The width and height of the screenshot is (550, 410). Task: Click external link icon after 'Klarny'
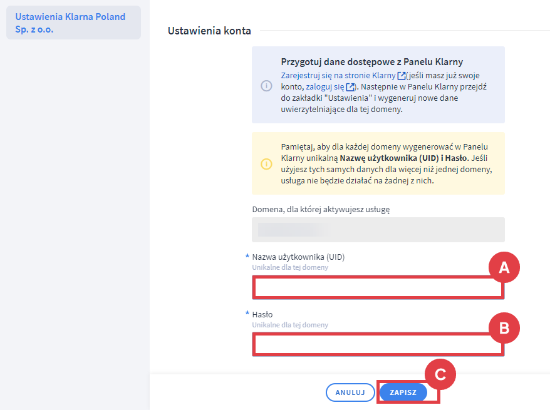point(402,76)
